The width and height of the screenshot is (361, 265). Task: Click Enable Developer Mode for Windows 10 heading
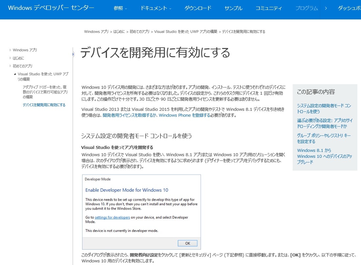coord(127,190)
